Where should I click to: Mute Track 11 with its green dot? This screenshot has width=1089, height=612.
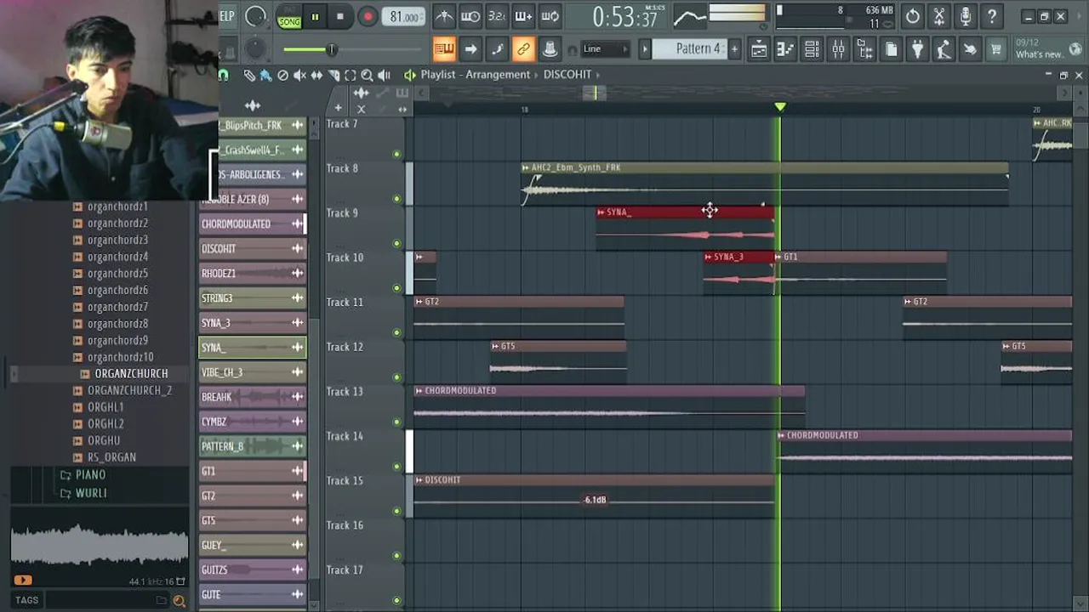pyautogui.click(x=396, y=332)
